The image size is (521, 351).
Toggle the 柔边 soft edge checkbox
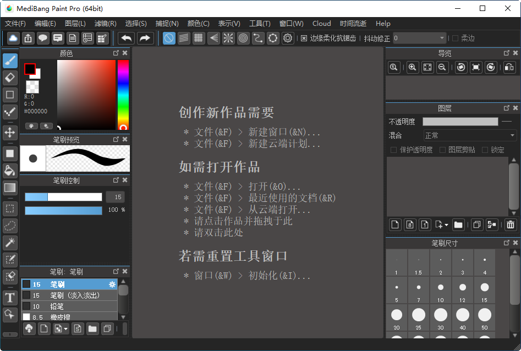455,38
